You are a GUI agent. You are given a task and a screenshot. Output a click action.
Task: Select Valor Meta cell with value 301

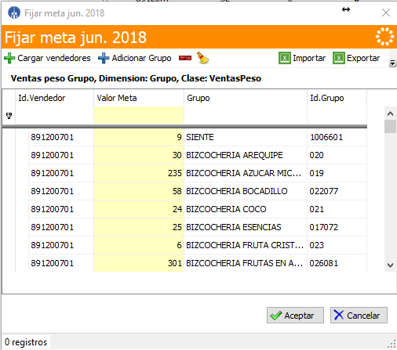coord(139,263)
